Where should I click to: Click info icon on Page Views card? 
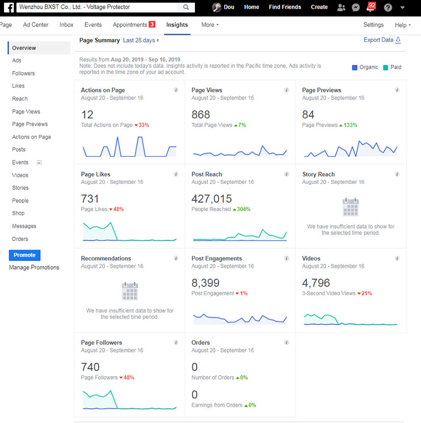(x=286, y=90)
